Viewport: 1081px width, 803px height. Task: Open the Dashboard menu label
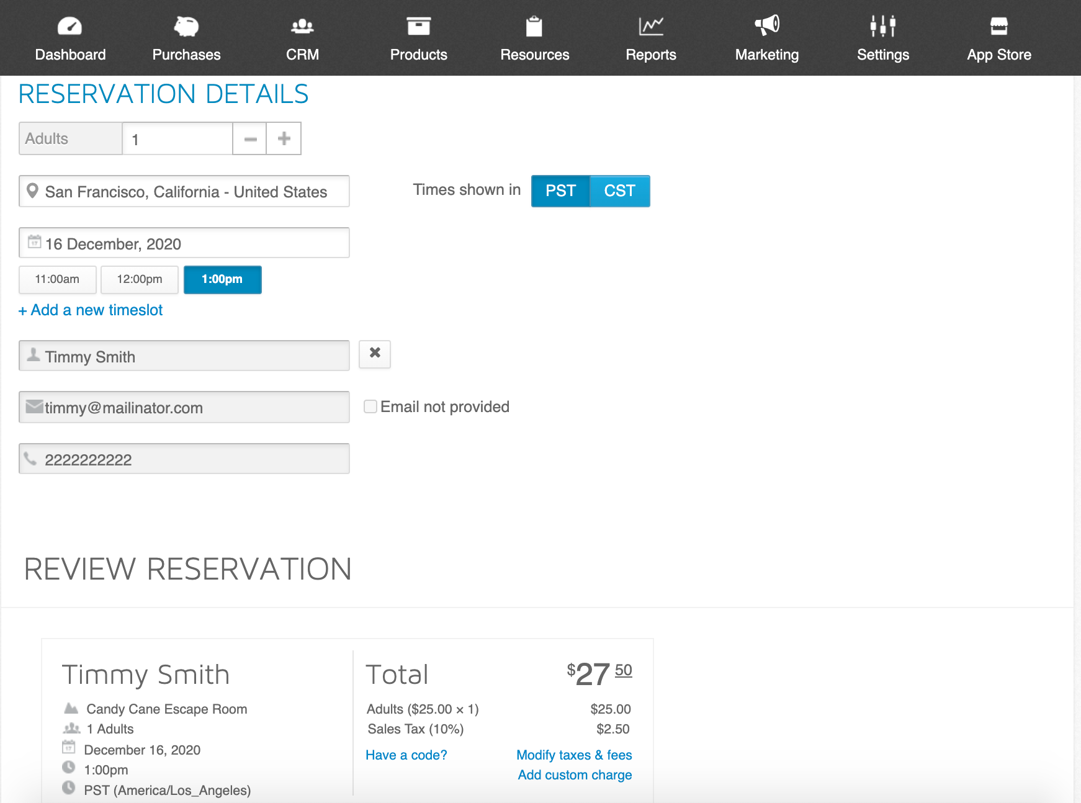coord(70,55)
